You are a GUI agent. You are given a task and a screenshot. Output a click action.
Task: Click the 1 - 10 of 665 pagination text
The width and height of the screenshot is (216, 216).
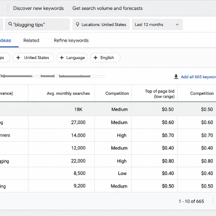pyautogui.click(x=191, y=201)
